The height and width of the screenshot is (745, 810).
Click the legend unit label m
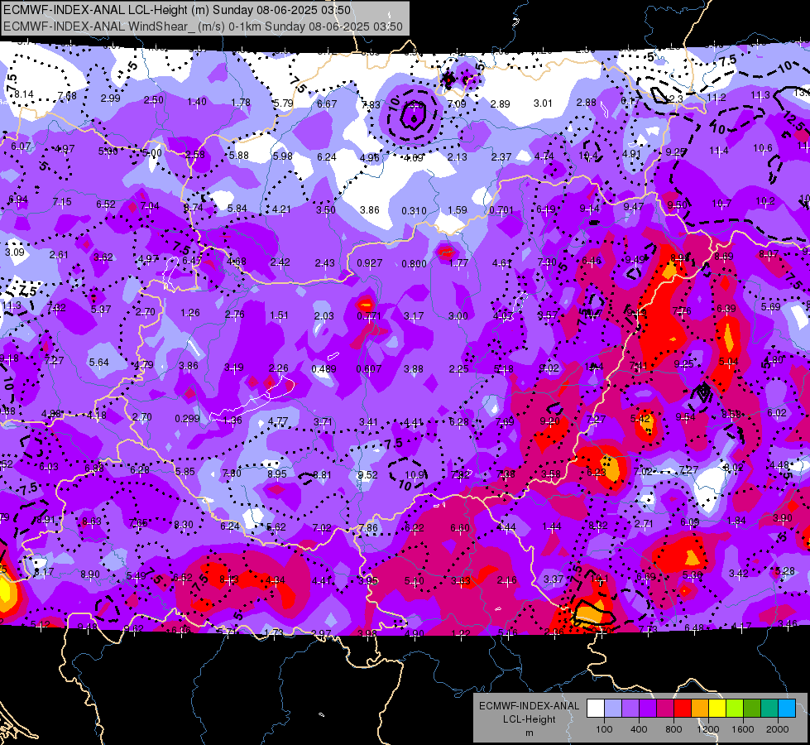point(530,733)
